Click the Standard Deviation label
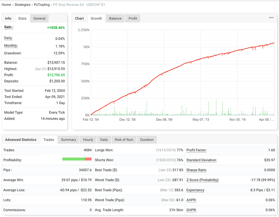The image size is (279, 217). tap(201, 160)
